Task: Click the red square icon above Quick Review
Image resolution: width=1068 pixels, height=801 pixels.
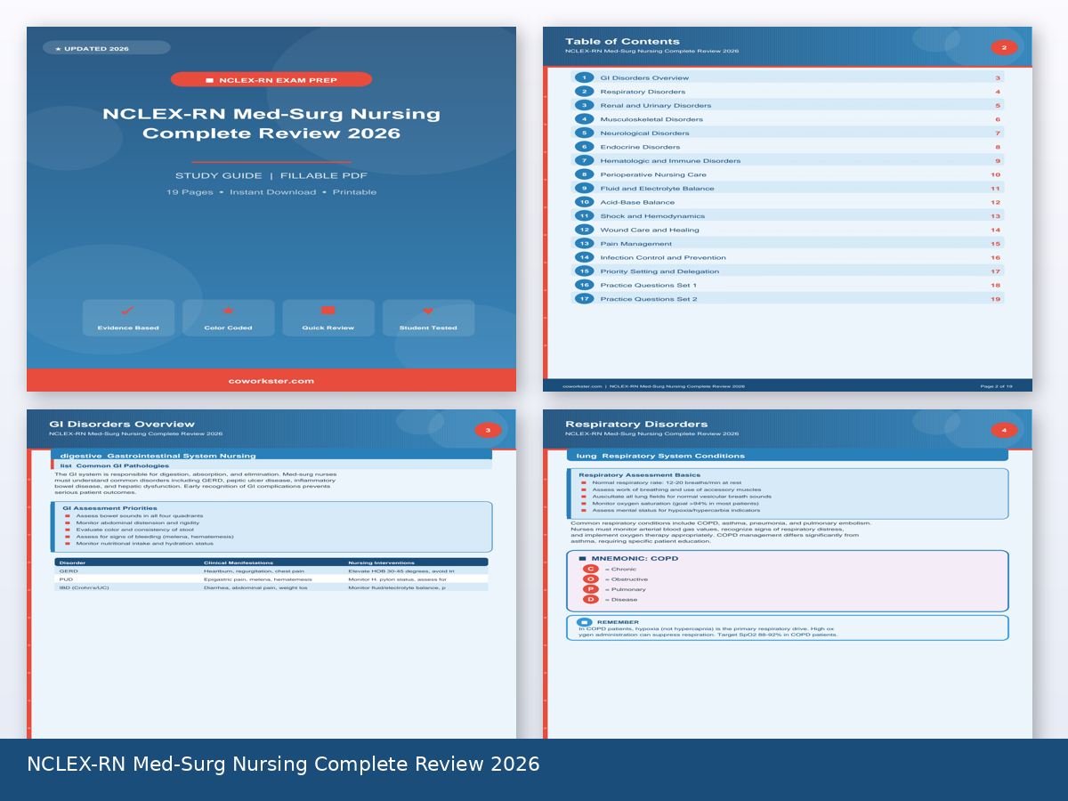Action: (328, 311)
